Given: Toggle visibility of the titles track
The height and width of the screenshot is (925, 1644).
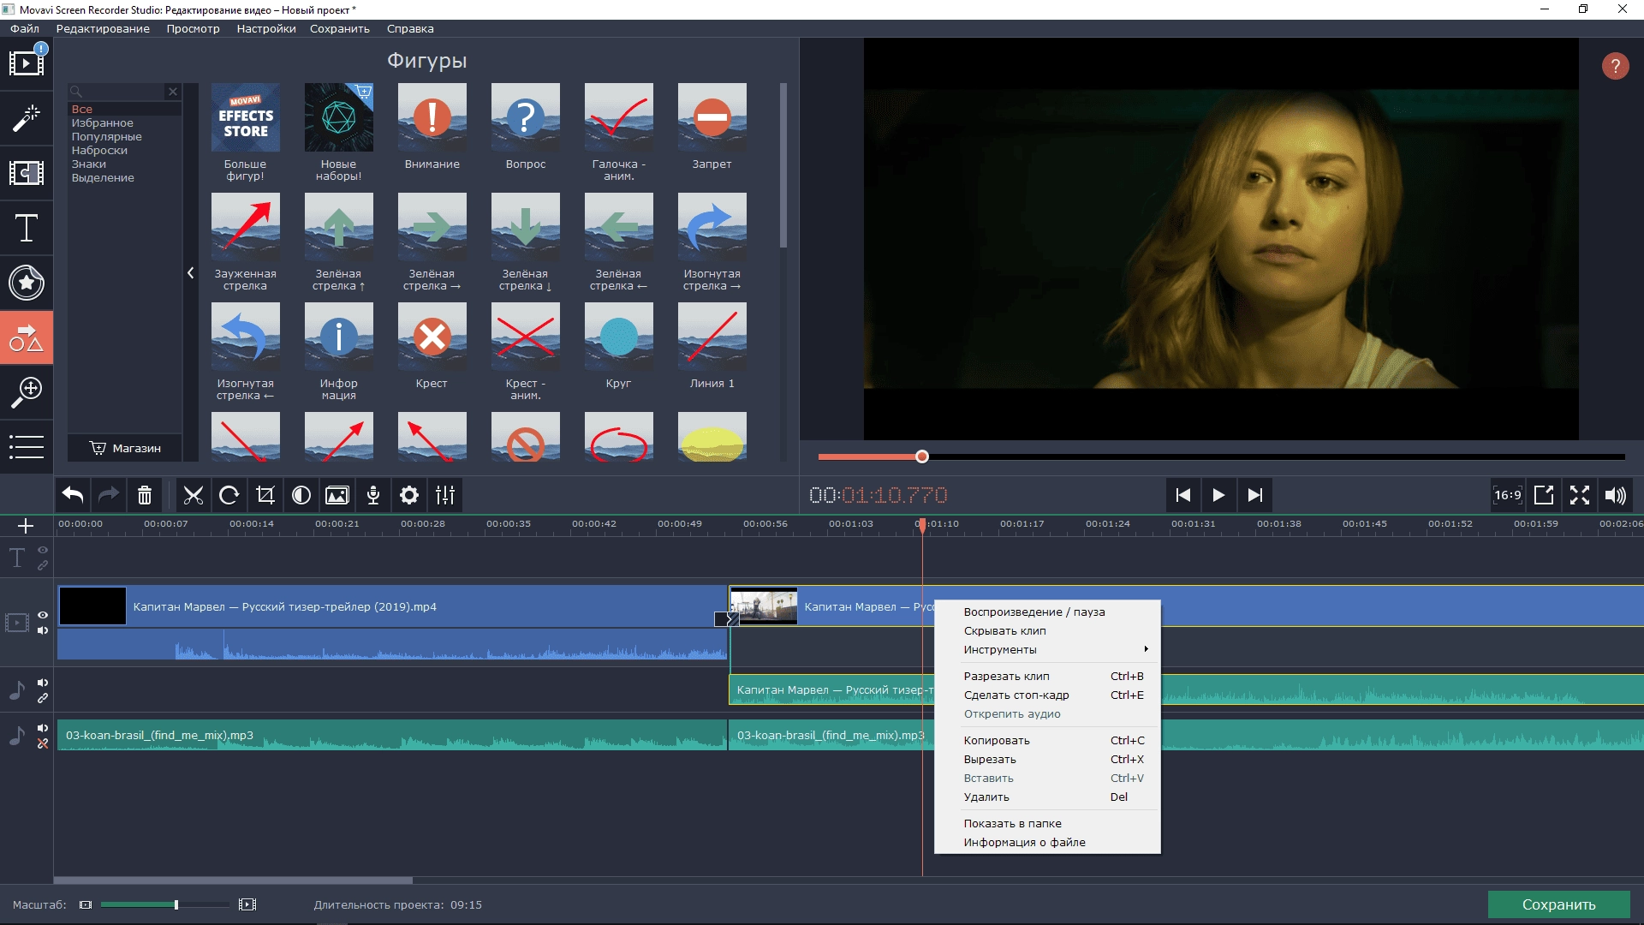Looking at the screenshot, I should tap(43, 550).
